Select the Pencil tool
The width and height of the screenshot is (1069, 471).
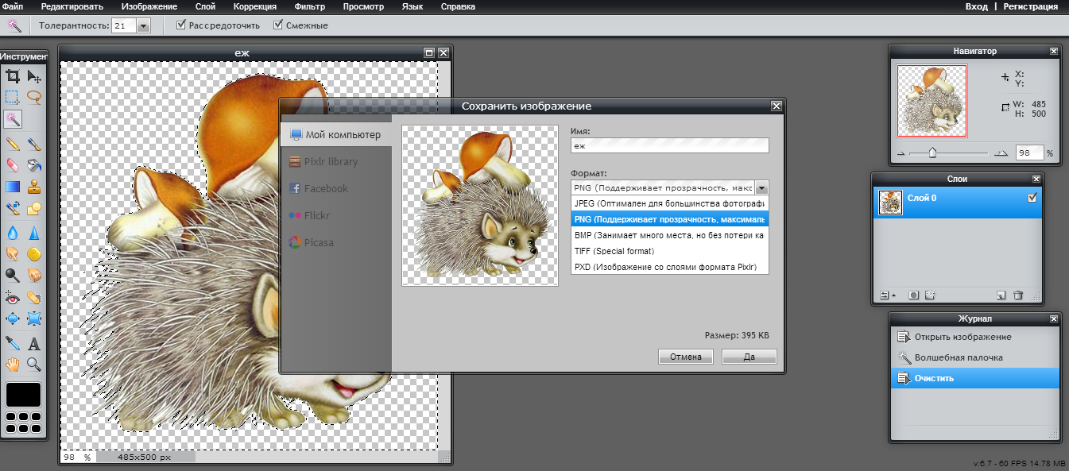click(13, 144)
